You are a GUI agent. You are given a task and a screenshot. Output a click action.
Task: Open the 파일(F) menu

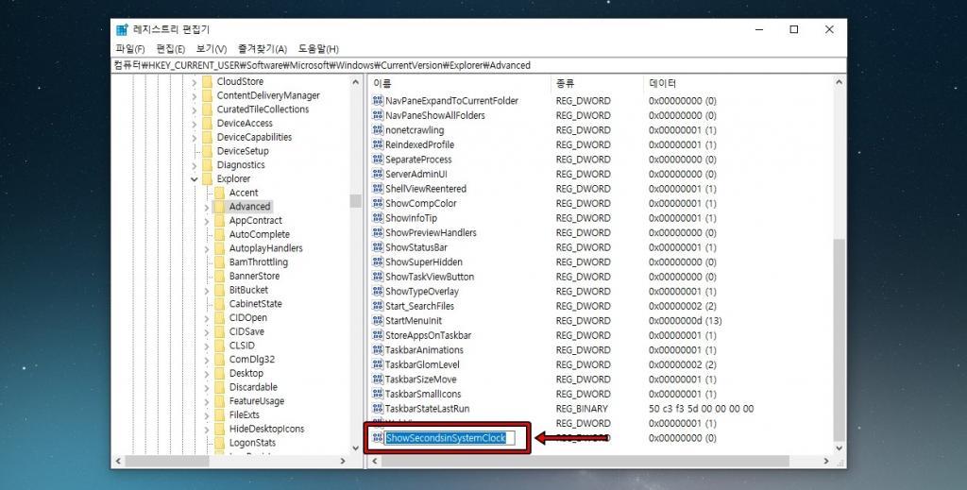point(130,49)
